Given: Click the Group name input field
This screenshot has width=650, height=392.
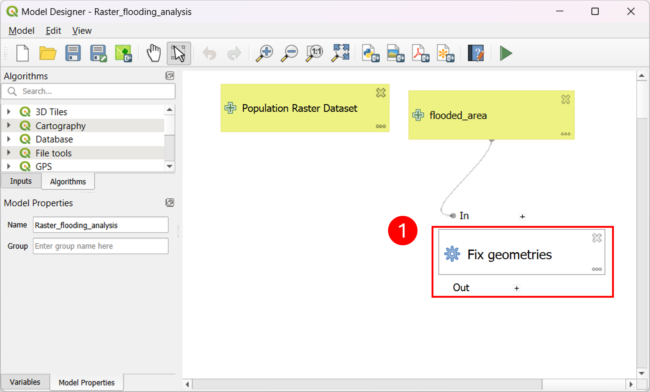Looking at the screenshot, I should pos(101,246).
